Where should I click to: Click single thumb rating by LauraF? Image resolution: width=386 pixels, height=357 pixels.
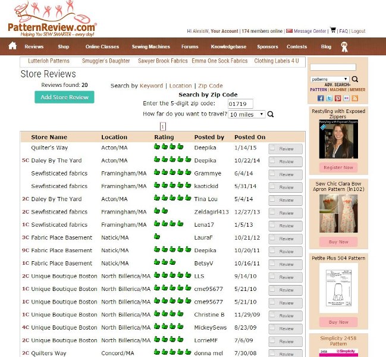pyautogui.click(x=157, y=237)
